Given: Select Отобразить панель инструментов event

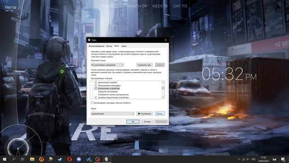Looking at the screenshot, I should tap(113, 95).
